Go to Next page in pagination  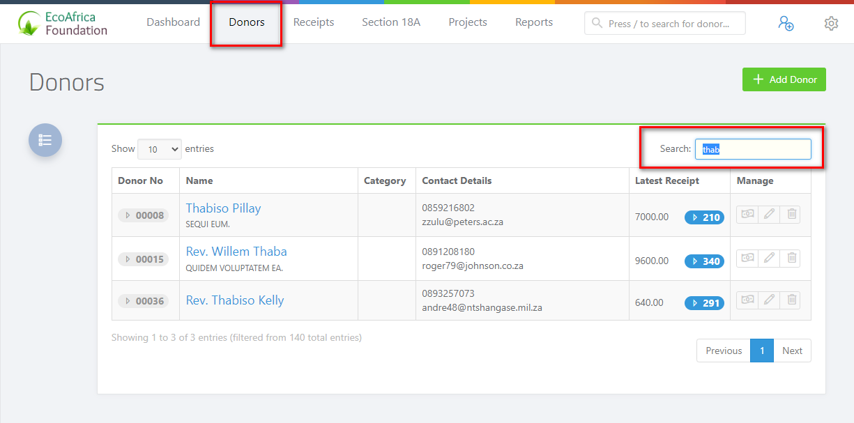coord(792,351)
